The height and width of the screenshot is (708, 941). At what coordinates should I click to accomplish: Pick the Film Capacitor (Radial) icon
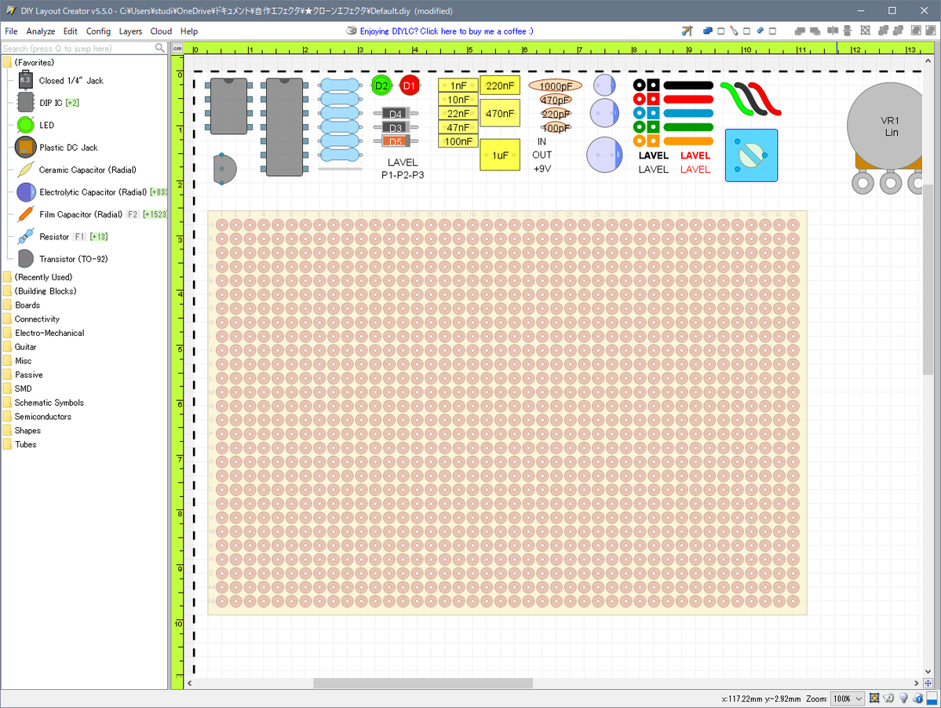[25, 214]
